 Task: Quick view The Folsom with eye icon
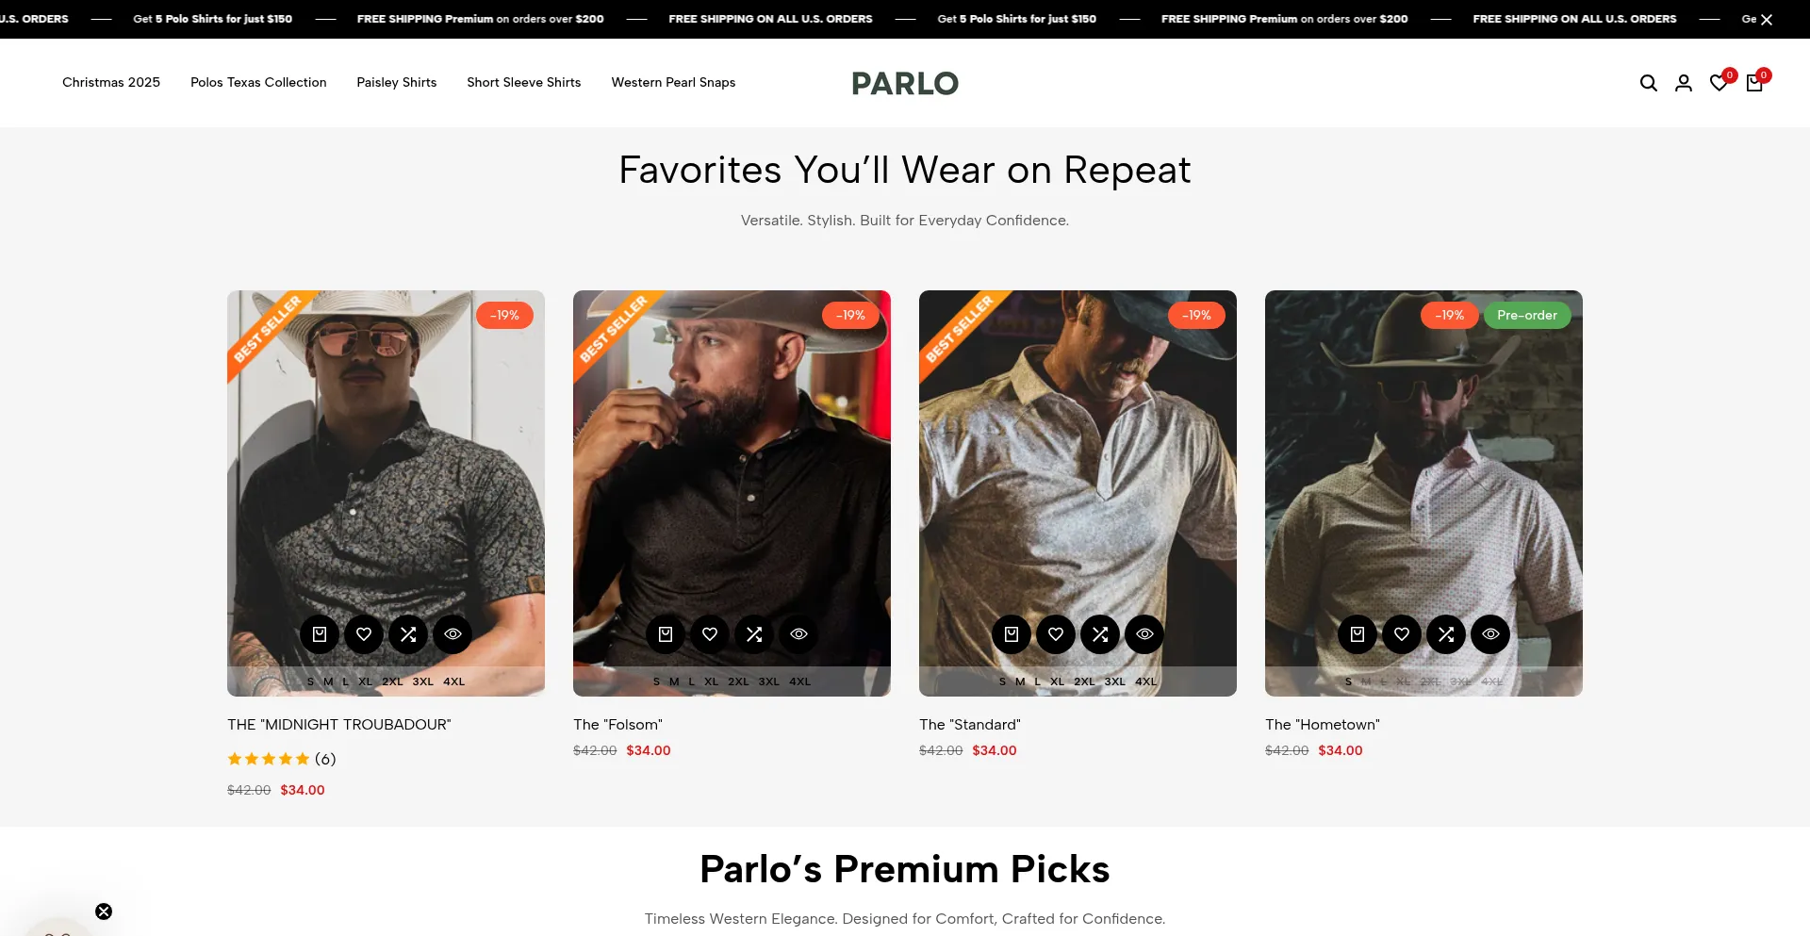[798, 634]
